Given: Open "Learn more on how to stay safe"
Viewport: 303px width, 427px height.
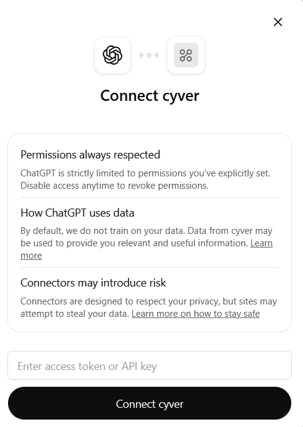Looking at the screenshot, I should [195, 314].
